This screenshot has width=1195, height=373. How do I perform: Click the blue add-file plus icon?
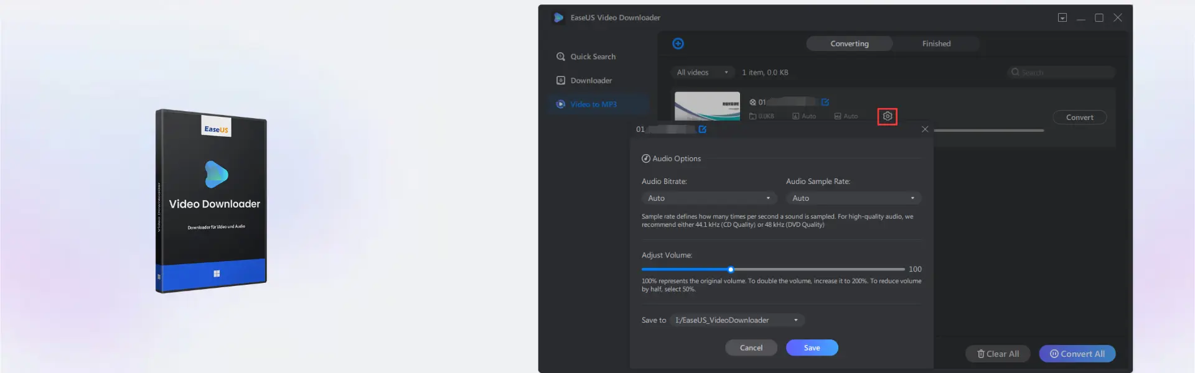point(678,44)
